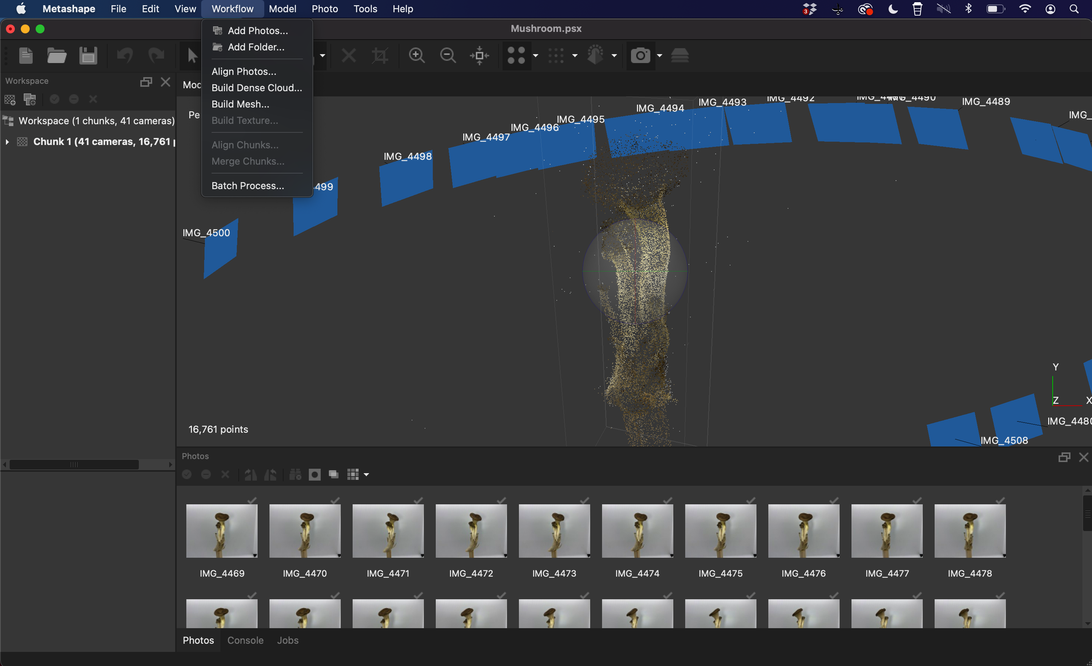The image size is (1092, 666).
Task: Toggle the checkmark on thumbnail IMG_4477
Action: tap(917, 500)
